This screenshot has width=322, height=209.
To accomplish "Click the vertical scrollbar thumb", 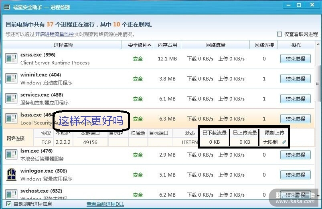I will tap(318, 83).
